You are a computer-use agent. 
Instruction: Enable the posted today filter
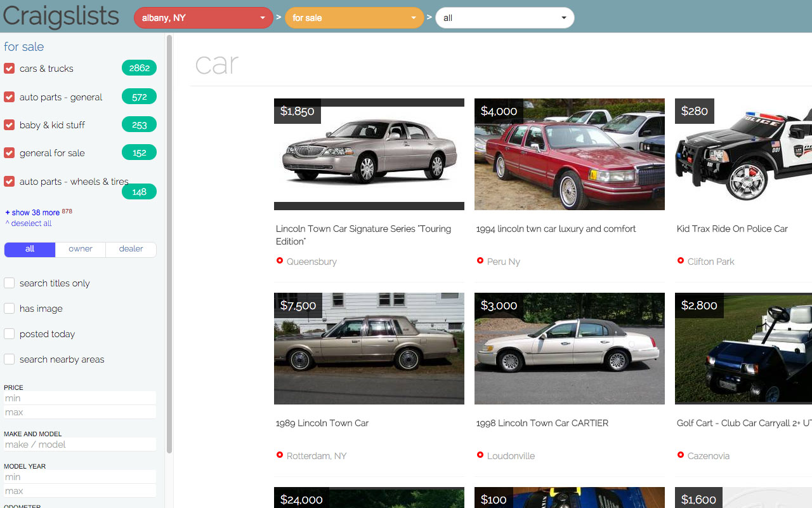(x=10, y=333)
